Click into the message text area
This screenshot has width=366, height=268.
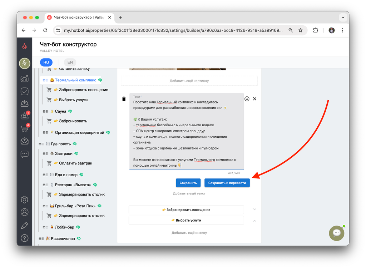point(187,131)
